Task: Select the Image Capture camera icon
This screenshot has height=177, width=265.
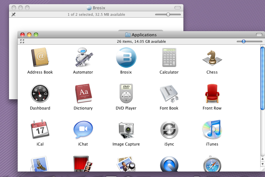Action: pyautogui.click(x=126, y=130)
